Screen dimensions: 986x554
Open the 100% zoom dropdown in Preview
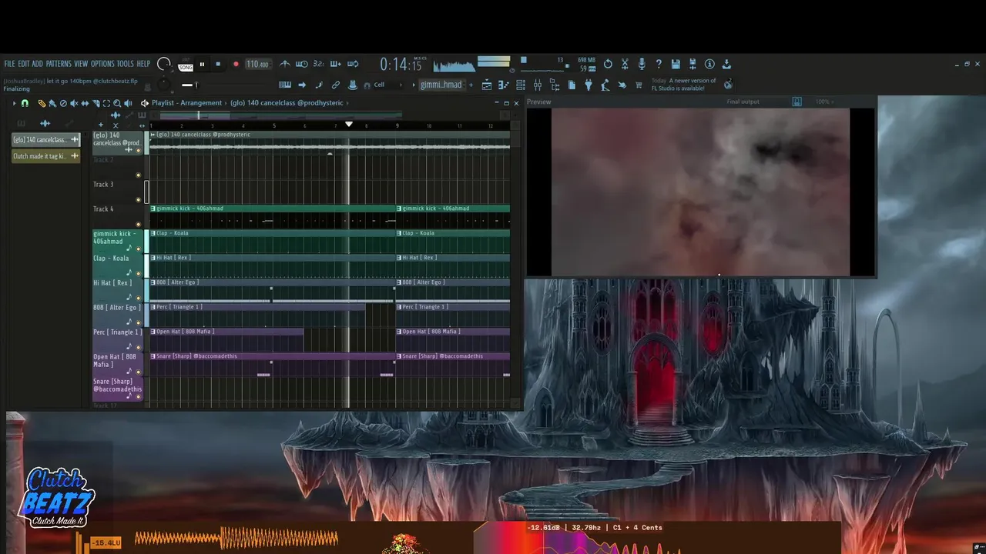tap(823, 102)
